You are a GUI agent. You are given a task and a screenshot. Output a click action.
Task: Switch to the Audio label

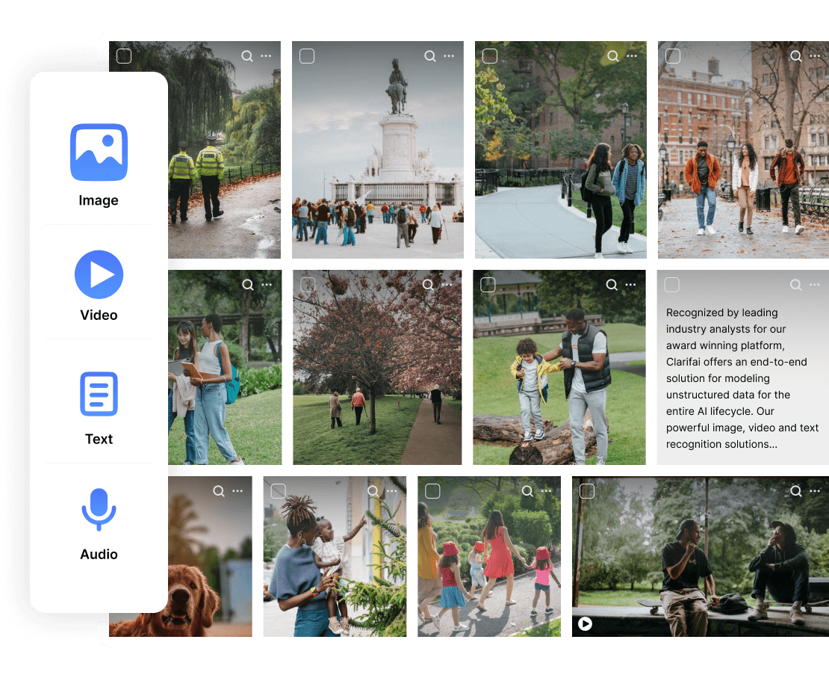point(99,554)
